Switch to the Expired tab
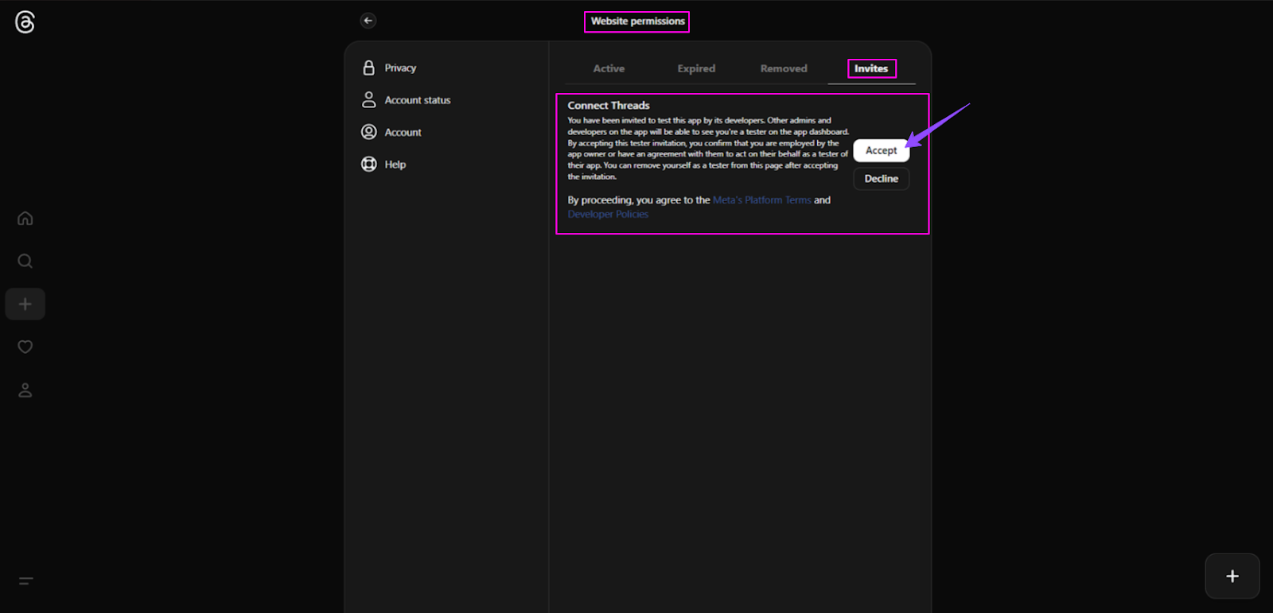 tap(696, 68)
